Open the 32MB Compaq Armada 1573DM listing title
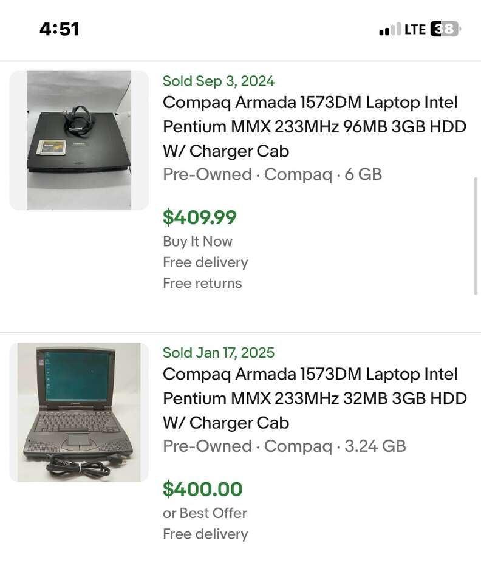Viewport: 481px width, 583px height. click(x=315, y=398)
